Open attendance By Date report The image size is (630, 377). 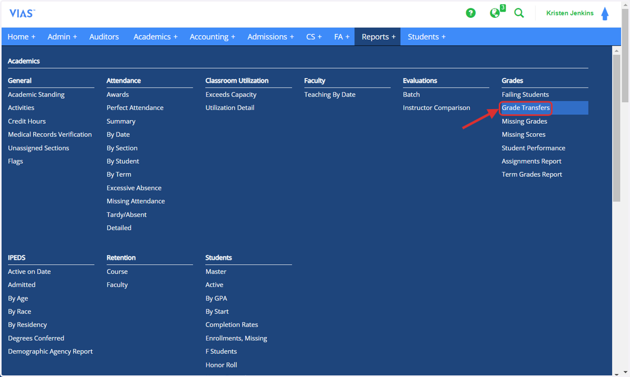click(x=118, y=134)
